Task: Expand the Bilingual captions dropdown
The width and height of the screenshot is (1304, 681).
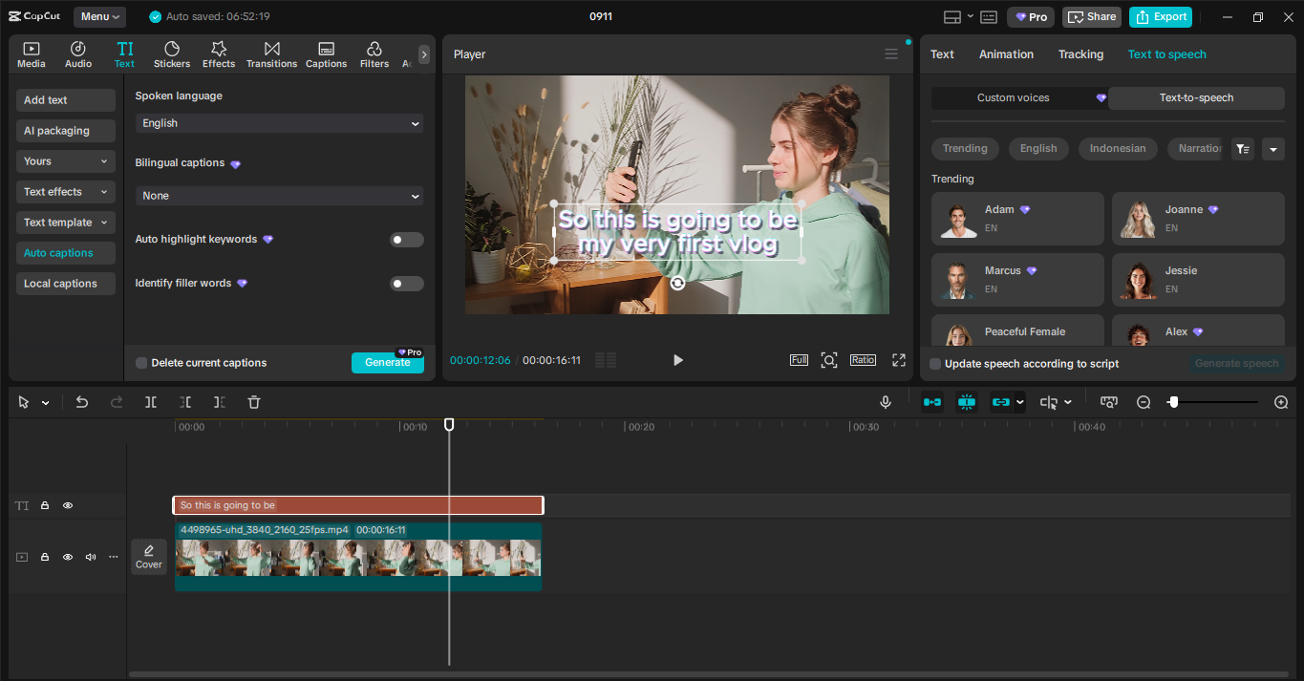Action: tap(279, 196)
